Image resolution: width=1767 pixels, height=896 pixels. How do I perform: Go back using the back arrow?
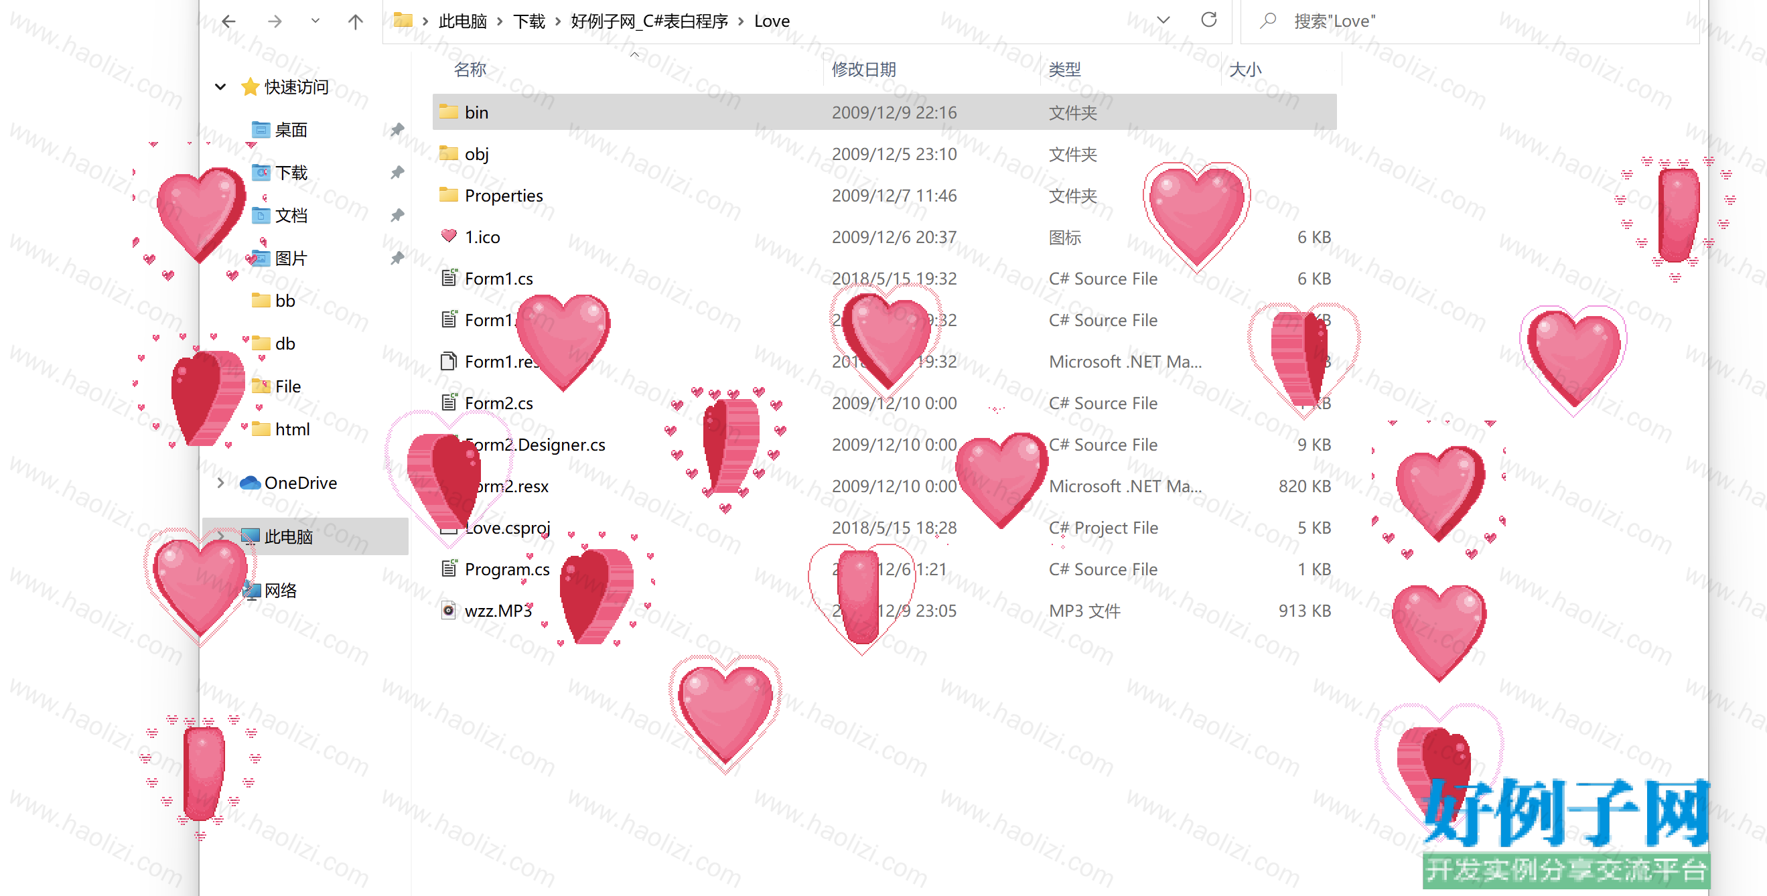[228, 21]
